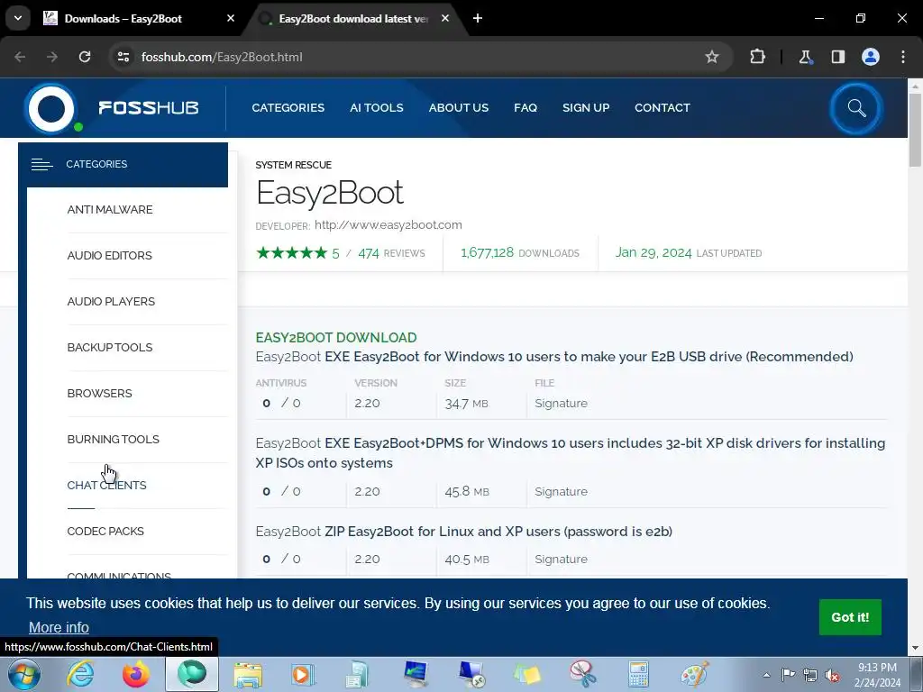
Task: Click the Action Center flag tray icon
Action: click(788, 675)
